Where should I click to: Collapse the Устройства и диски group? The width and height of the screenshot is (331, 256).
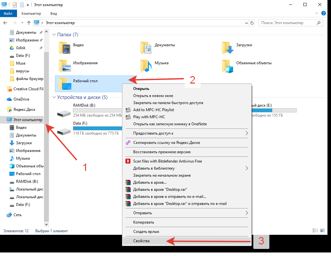point(54,97)
